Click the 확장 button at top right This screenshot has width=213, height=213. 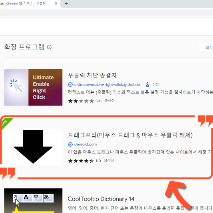[x=206, y=48]
